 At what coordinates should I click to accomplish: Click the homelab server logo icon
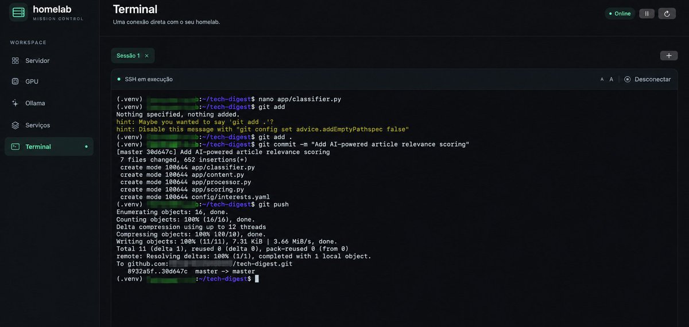(x=18, y=12)
